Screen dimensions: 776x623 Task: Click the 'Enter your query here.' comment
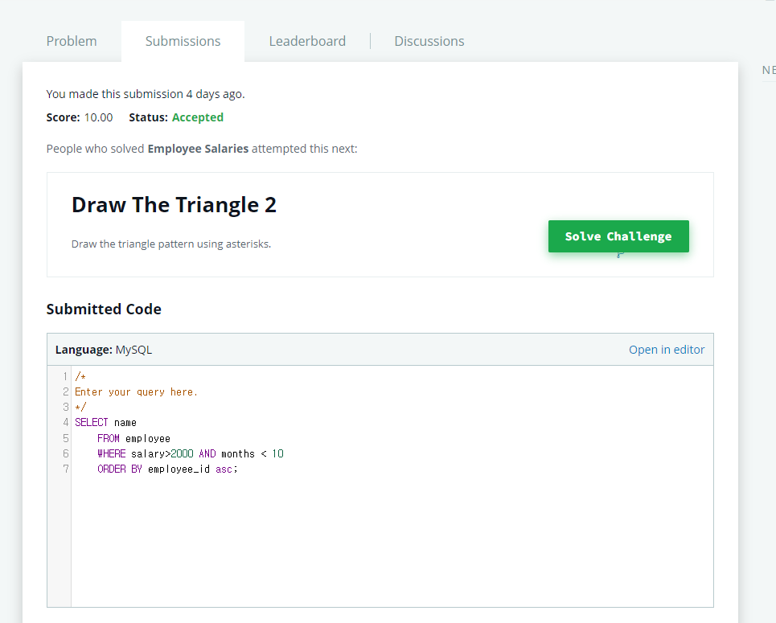(x=136, y=392)
